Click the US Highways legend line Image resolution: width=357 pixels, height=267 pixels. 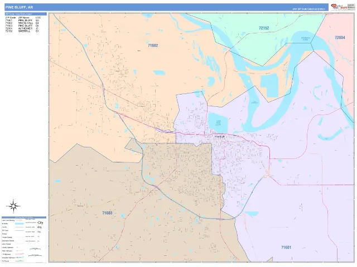coord(20,254)
